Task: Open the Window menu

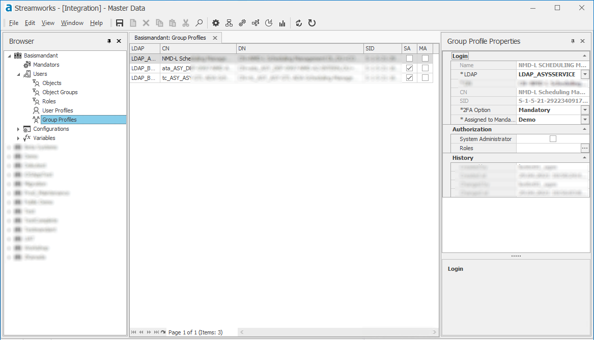Action: pyautogui.click(x=72, y=23)
